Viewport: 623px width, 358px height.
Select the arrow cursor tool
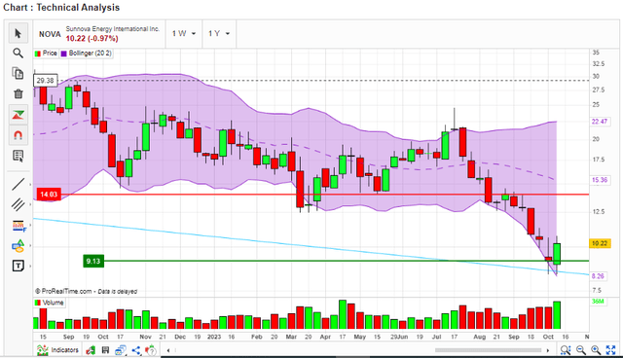click(18, 33)
